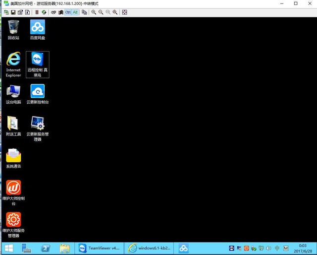Click the eye-shaped view-only toolbar icon
The height and width of the screenshot is (255, 317).
(x=53, y=12)
